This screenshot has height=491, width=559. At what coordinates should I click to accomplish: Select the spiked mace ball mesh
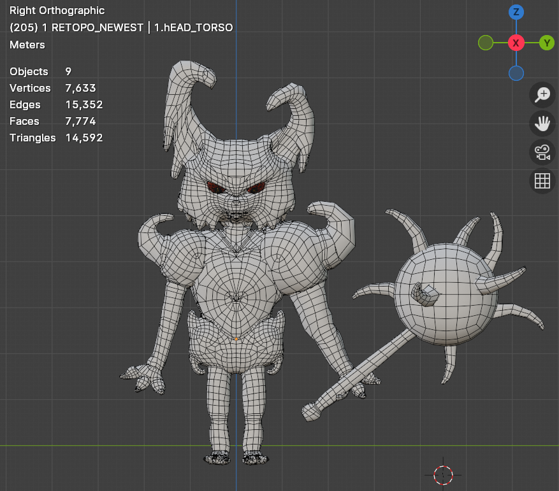coord(443,293)
